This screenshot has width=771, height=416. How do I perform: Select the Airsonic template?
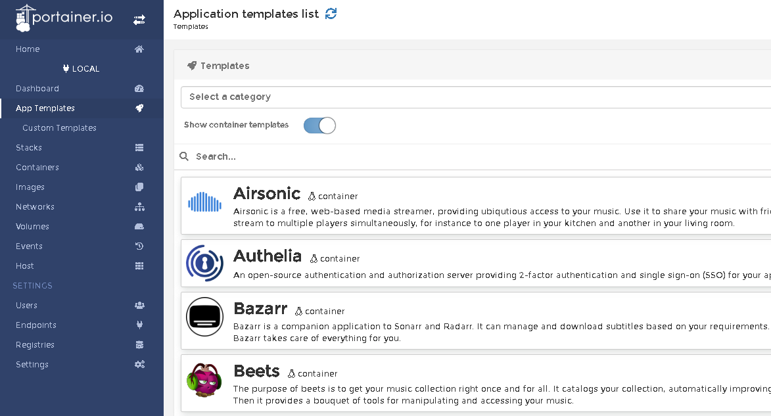click(x=267, y=194)
